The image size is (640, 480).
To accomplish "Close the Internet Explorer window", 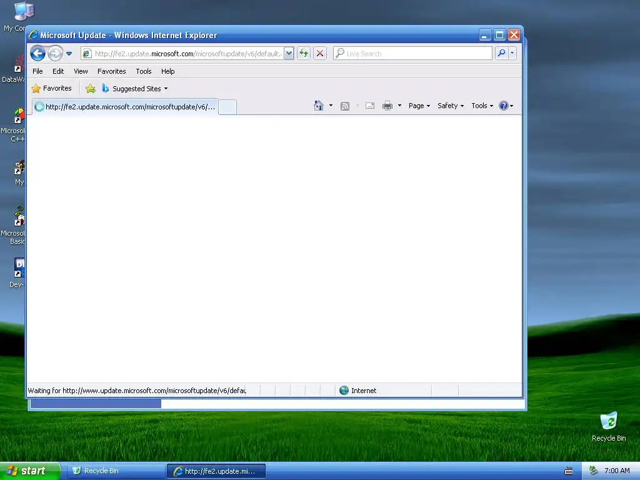I will 514,35.
